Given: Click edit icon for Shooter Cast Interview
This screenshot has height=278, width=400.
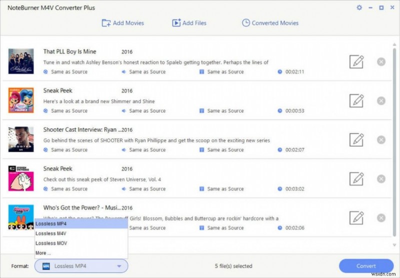Looking at the screenshot, I should [356, 139].
